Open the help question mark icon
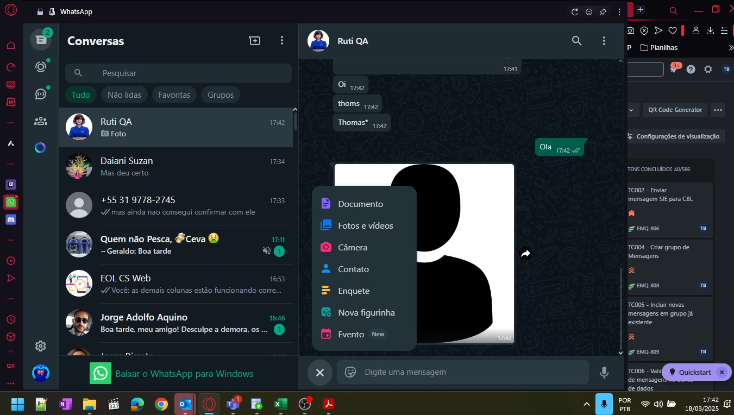 point(691,69)
